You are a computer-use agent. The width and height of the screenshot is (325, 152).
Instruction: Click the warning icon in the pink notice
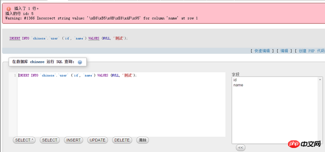pos(9,9)
